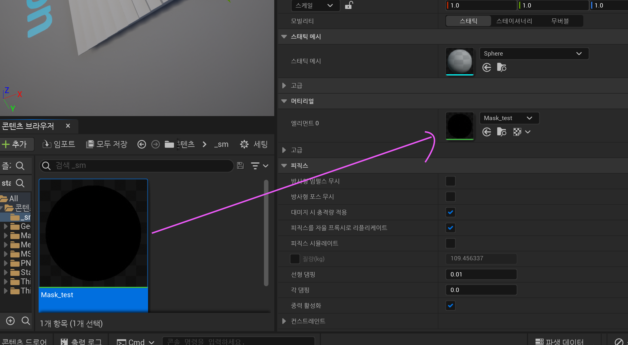Enable 피직스 시뮬레이트 checkbox
The image size is (628, 345).
click(x=450, y=243)
